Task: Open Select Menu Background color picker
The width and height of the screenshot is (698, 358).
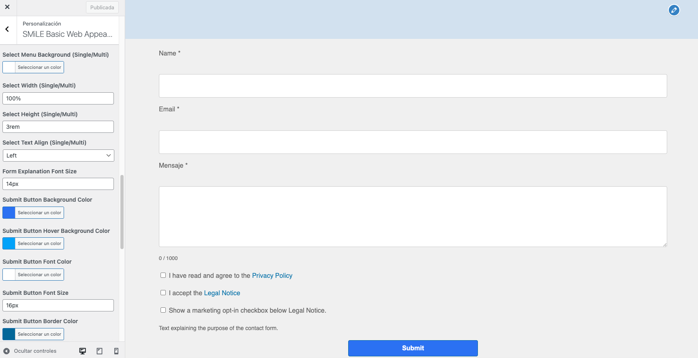Action: 33,67
